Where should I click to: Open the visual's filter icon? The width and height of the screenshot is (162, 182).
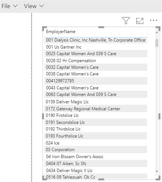[x=126, y=20]
